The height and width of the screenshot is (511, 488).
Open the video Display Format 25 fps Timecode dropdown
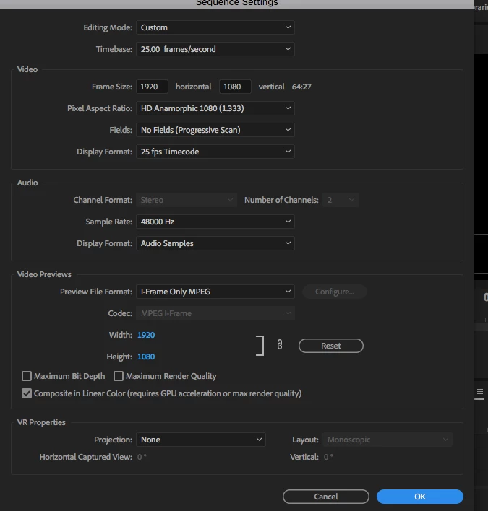[215, 152]
